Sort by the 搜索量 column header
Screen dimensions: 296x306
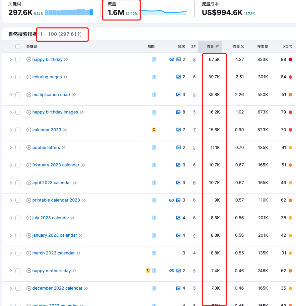click(262, 47)
